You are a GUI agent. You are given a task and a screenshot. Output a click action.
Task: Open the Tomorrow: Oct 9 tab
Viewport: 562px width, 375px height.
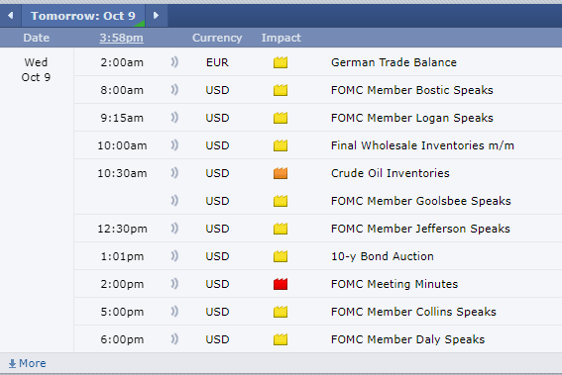tap(83, 16)
